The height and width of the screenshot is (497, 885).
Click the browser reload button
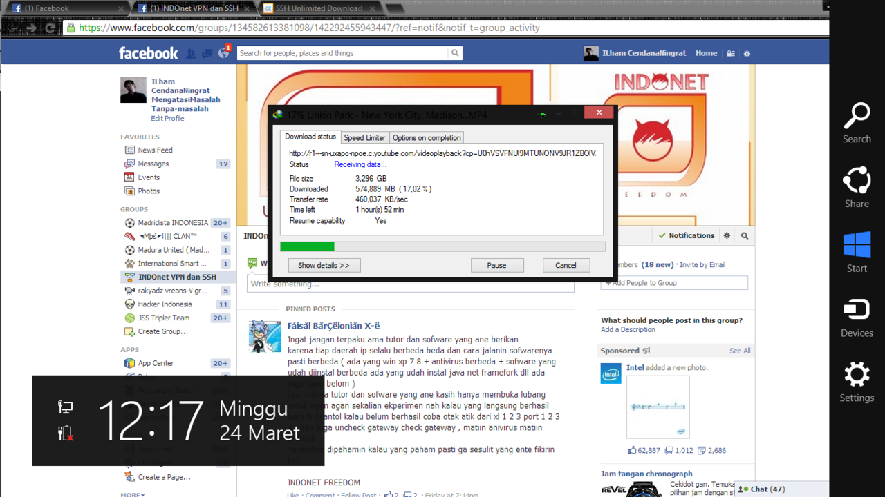[50, 28]
